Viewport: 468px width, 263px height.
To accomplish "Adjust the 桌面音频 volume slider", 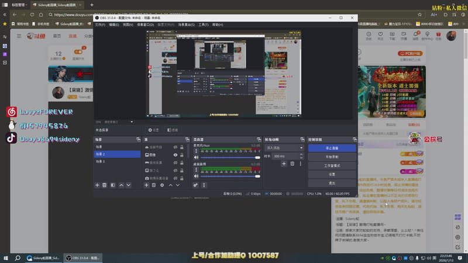I will click(x=230, y=177).
